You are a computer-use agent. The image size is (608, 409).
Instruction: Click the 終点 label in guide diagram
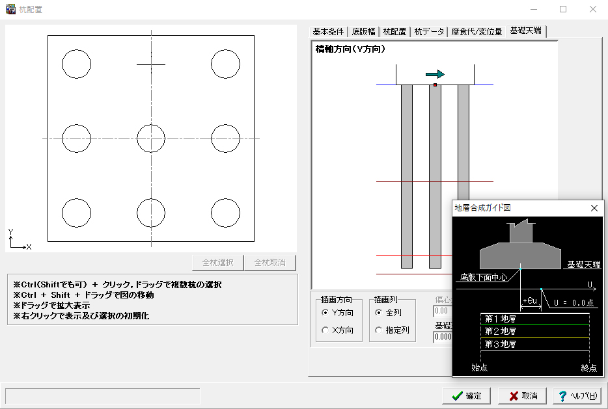(x=589, y=368)
